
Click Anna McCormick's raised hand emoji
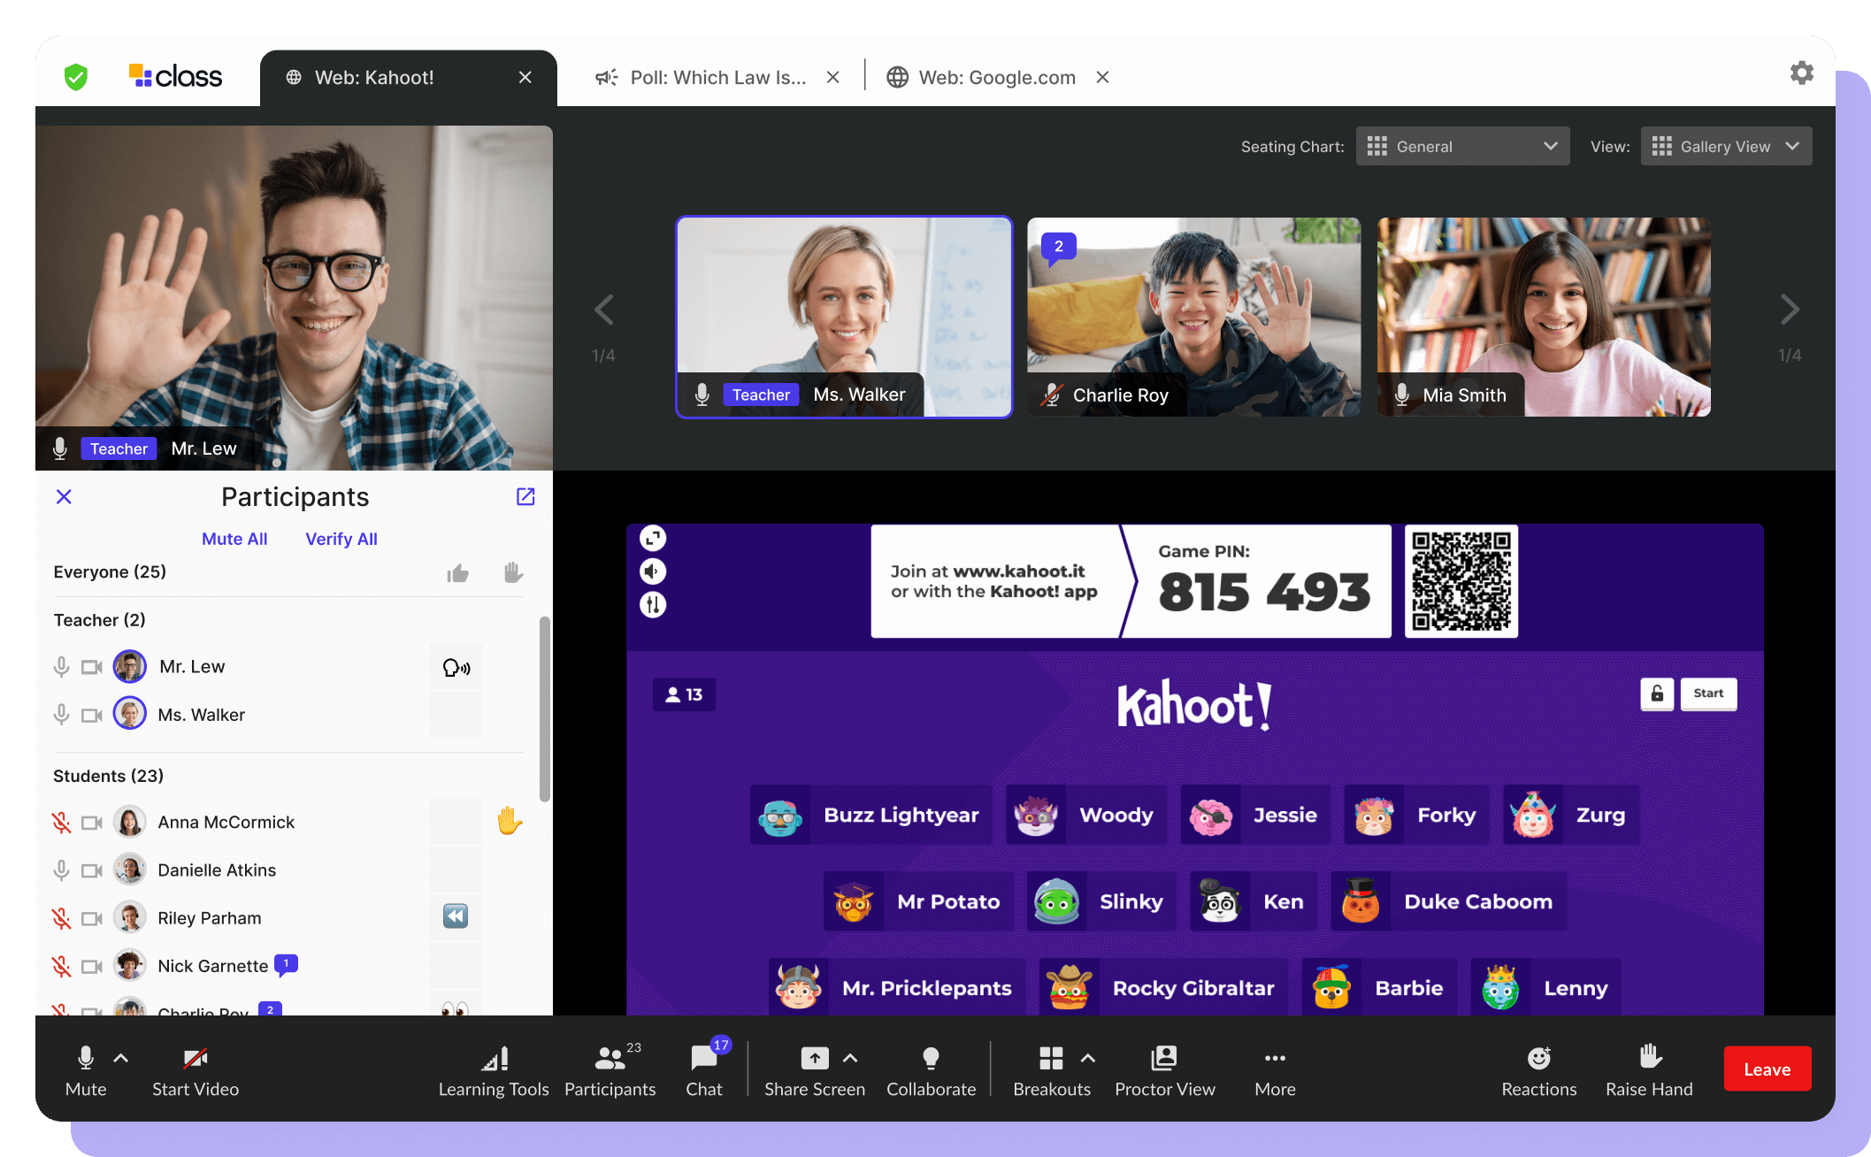click(x=509, y=821)
